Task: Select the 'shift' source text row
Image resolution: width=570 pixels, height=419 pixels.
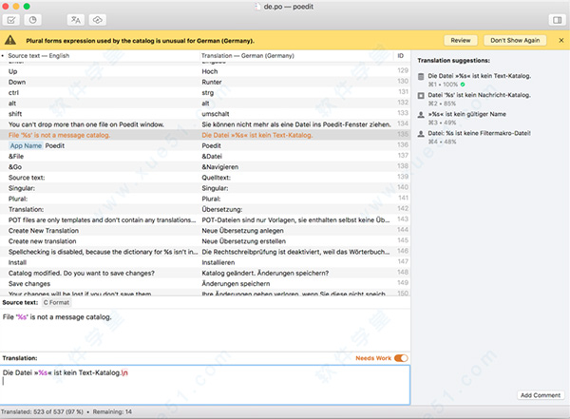Action: pyautogui.click(x=205, y=114)
